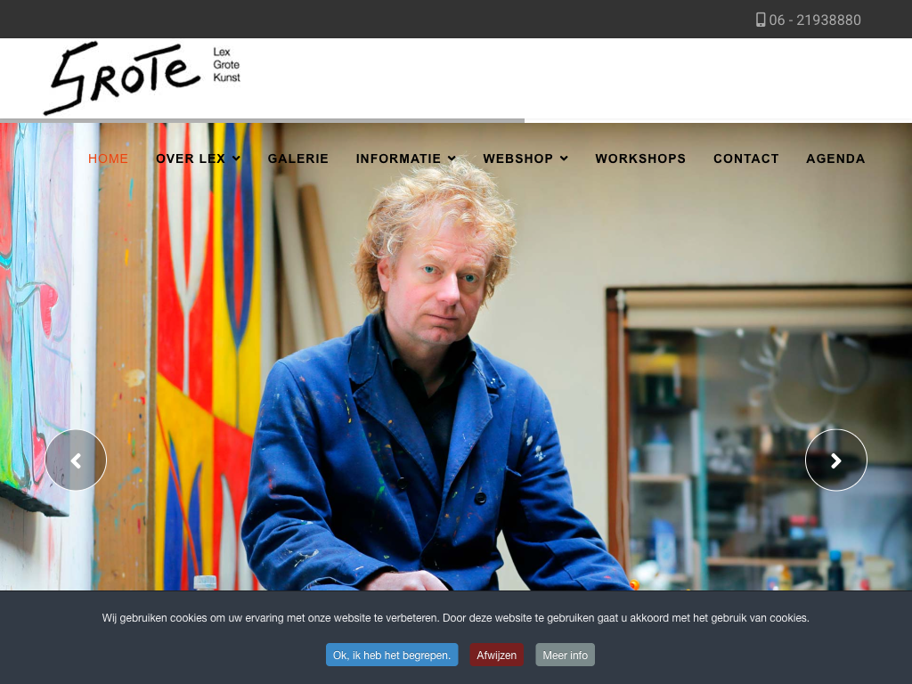
Task: Click the Webshop menu label
Action: [x=517, y=159]
